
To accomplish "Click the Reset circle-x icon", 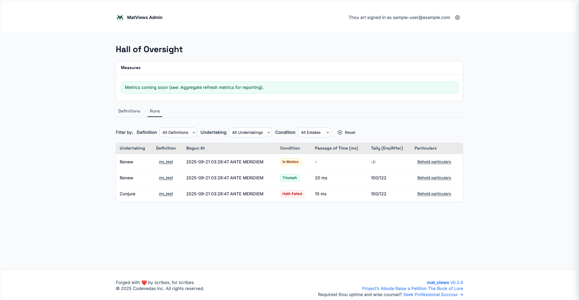I will pos(340,132).
